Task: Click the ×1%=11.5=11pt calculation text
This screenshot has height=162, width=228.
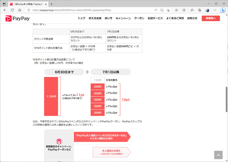Action: coord(73,95)
